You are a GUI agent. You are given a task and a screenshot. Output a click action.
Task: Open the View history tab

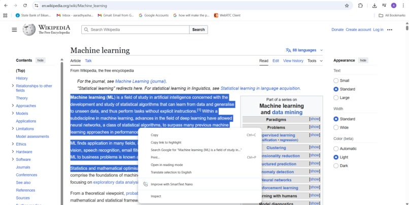pyautogui.click(x=293, y=61)
